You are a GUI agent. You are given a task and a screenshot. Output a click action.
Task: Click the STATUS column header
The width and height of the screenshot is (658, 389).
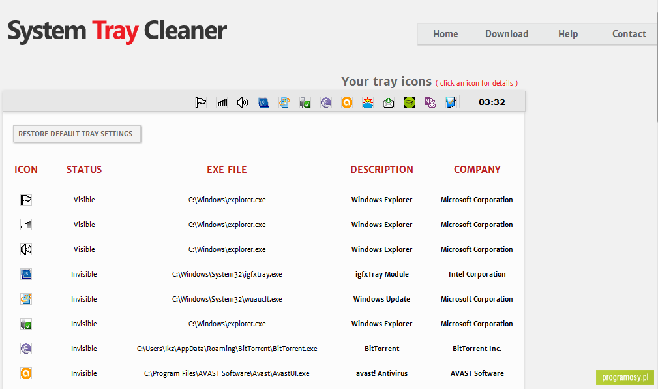84,169
